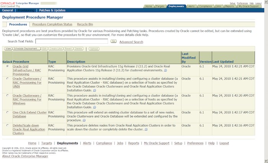The width and height of the screenshot is (268, 163).
Task: Open My Oracle Support top tab
Action: 249,6
